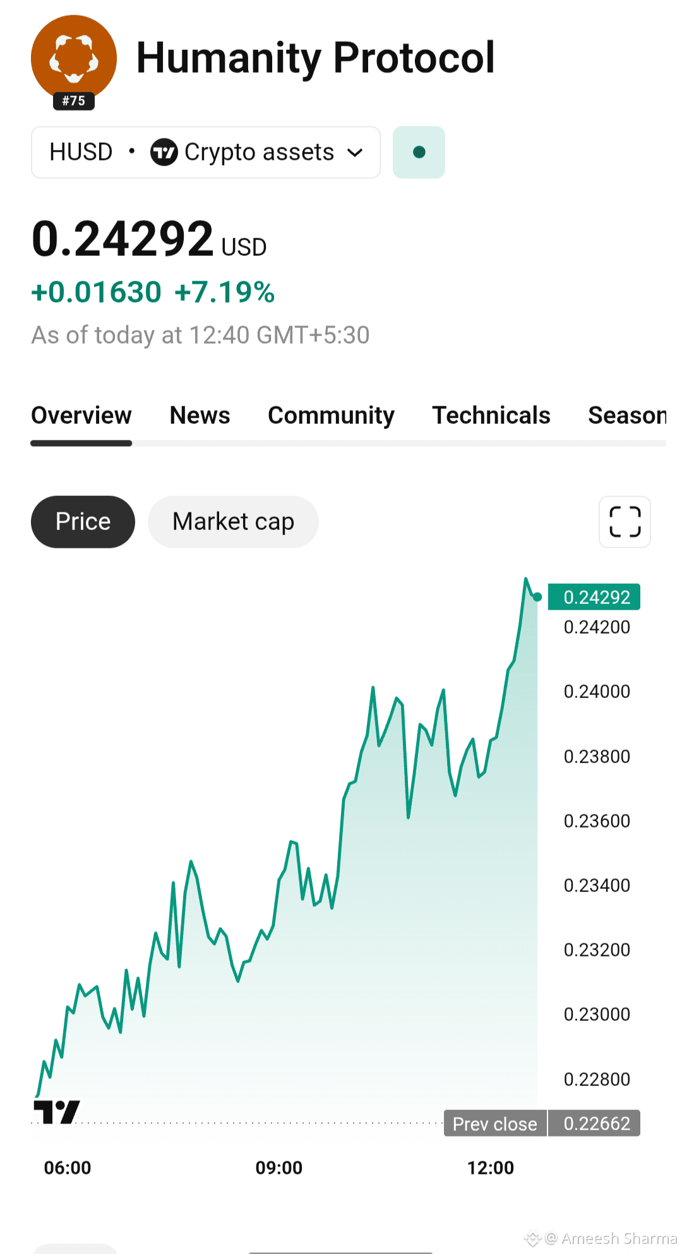Open the Overview tab
This screenshot has width=682, height=1254.
[81, 416]
